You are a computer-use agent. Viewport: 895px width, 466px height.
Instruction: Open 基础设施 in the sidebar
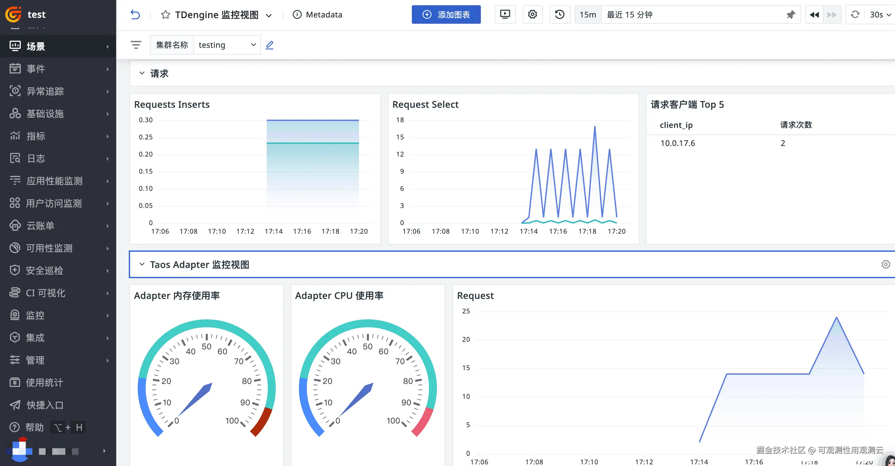point(58,113)
